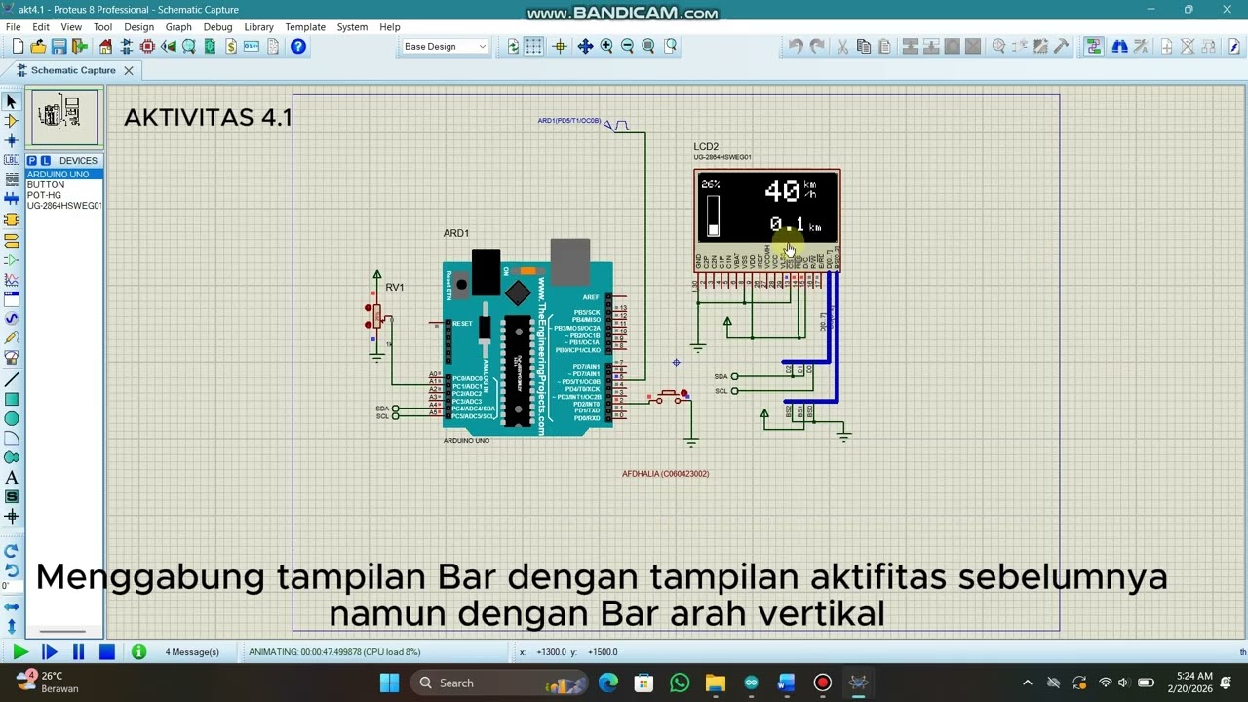Click the Undo arrow icon

point(796,46)
